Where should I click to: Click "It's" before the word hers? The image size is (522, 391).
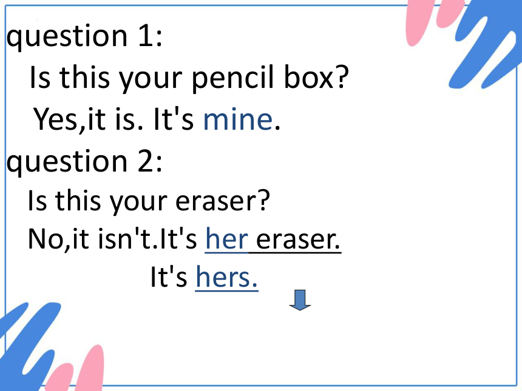(169, 277)
